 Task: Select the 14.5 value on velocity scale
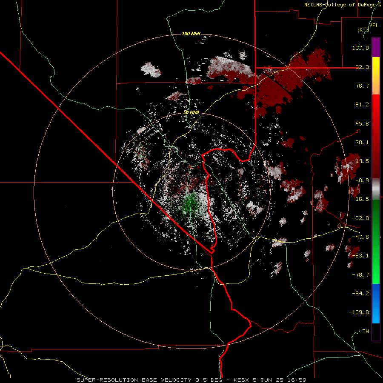(362, 161)
